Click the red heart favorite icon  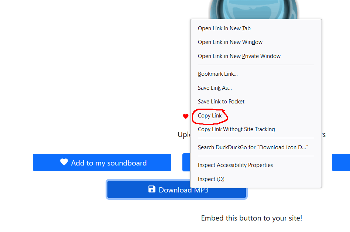(x=185, y=116)
